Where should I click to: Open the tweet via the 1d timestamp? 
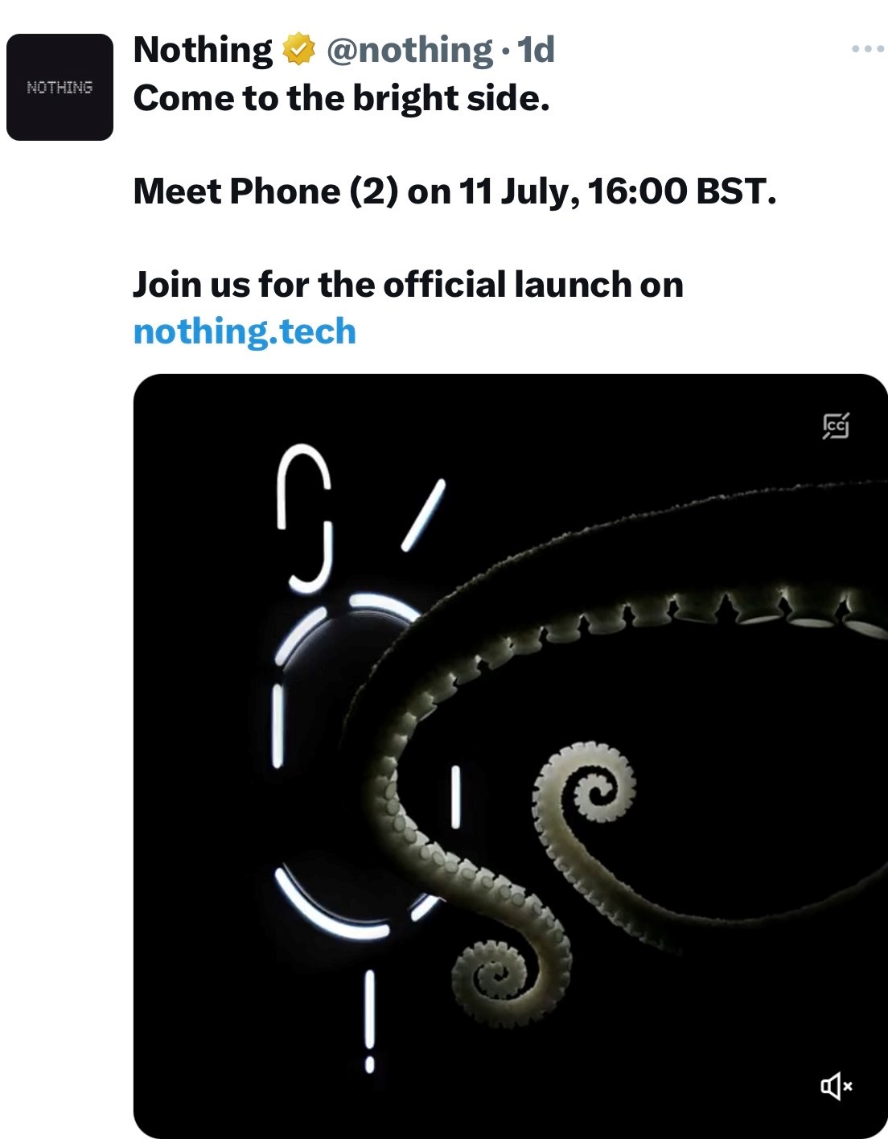536,50
